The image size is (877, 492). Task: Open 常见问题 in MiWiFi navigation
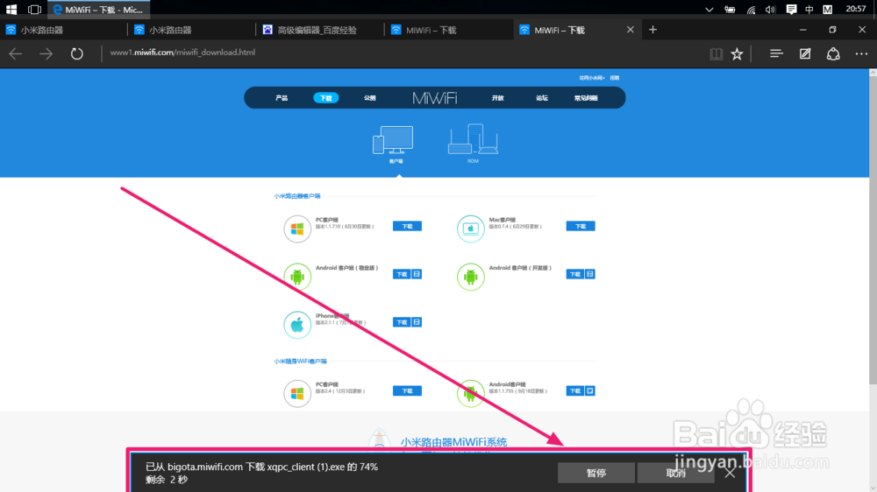point(586,98)
